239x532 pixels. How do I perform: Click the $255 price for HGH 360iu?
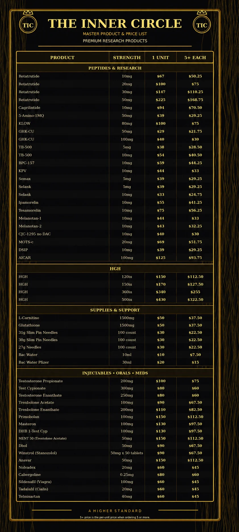[195, 292]
